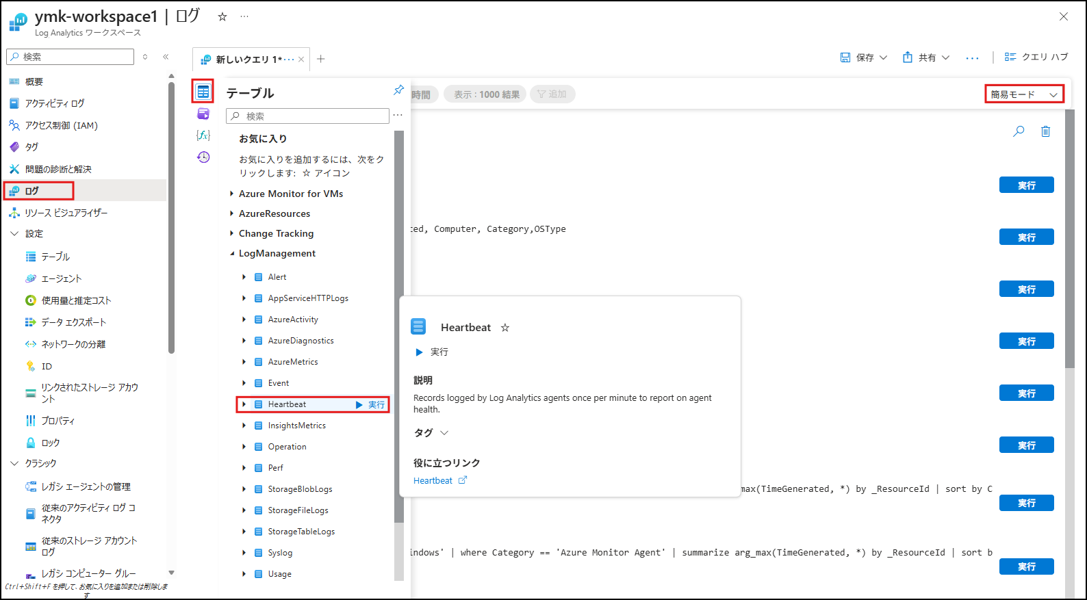Viewport: 1087px width, 600px height.
Task: Add a new query tab
Action: click(x=321, y=59)
